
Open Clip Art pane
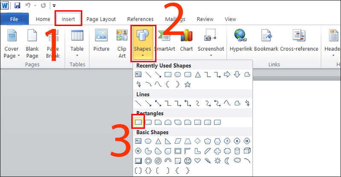[x=122, y=44]
